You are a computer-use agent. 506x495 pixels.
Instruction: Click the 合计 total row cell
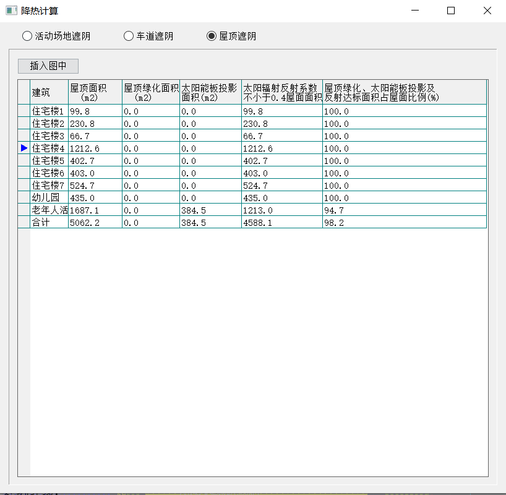point(49,223)
